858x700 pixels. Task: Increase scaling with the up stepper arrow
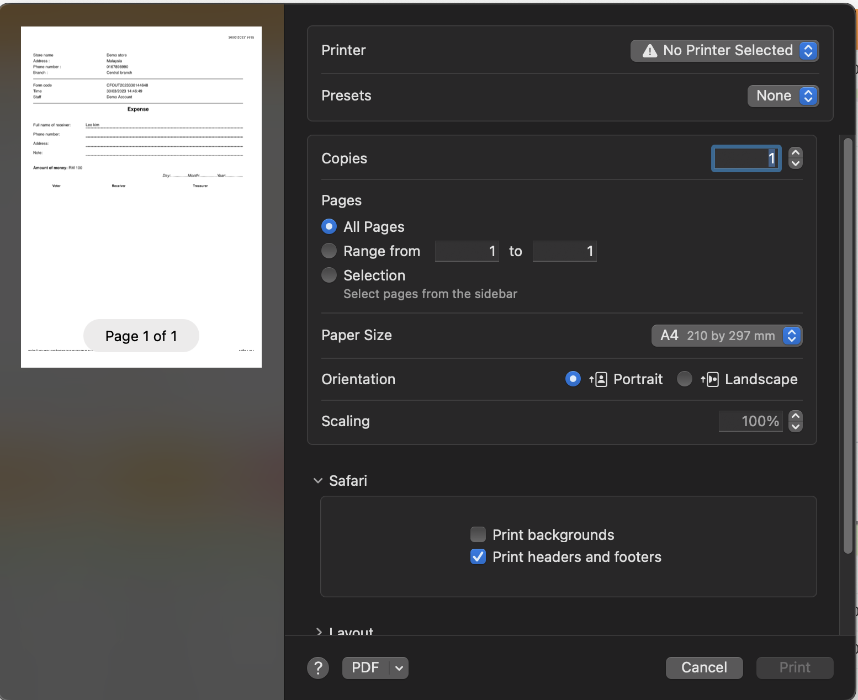(795, 416)
